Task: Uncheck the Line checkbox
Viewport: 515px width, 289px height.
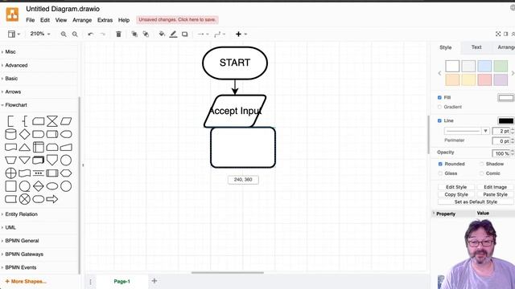Action: point(439,121)
